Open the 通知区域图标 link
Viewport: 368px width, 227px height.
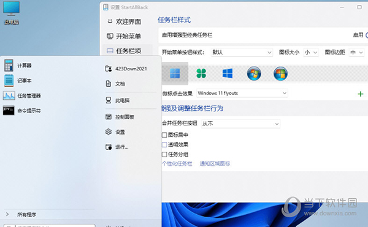215,163
